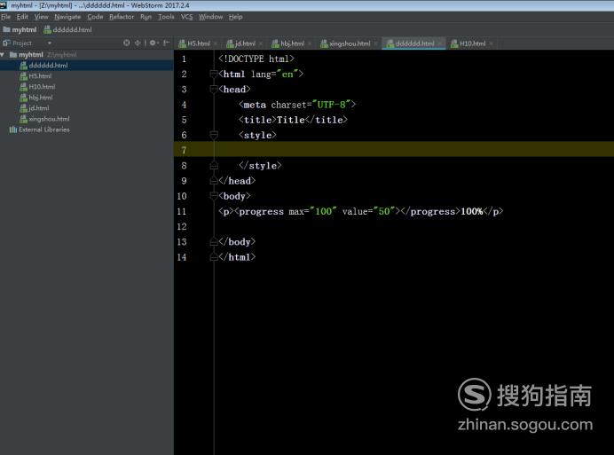Screen dimensions: 614x455
Task: Click the Project tool window label
Action: point(22,43)
